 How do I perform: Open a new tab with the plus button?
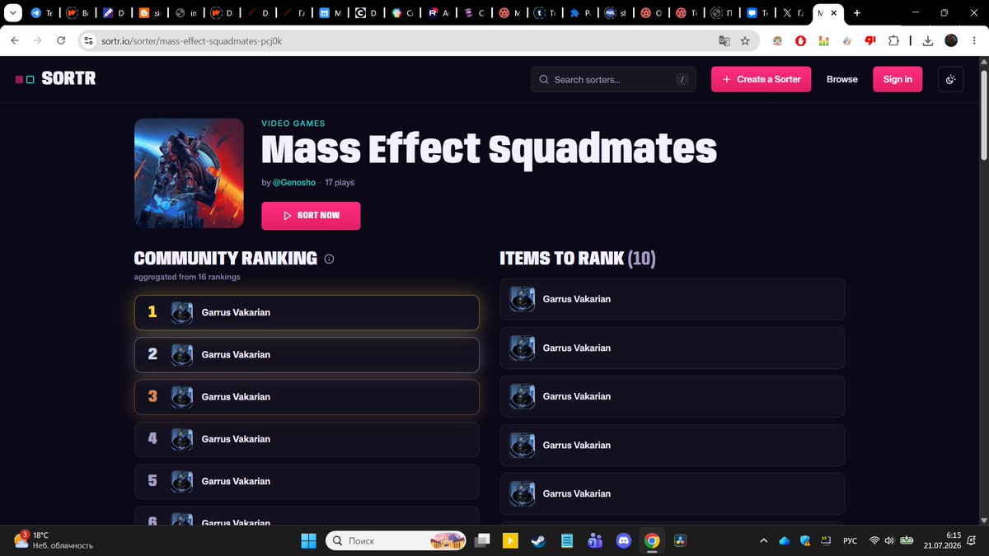point(857,13)
